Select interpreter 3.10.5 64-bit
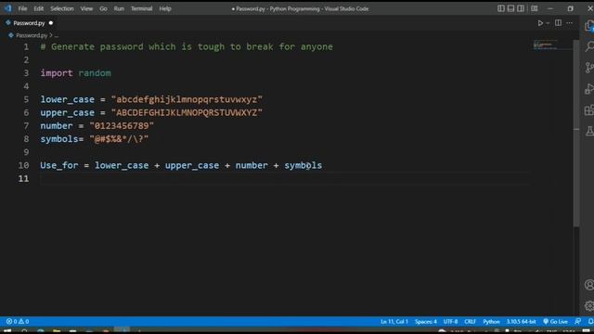Viewport: 594px width, 334px height. coord(521,322)
